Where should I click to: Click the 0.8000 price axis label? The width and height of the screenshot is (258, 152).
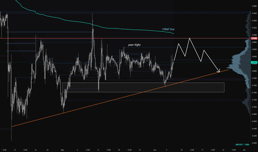[254, 71]
